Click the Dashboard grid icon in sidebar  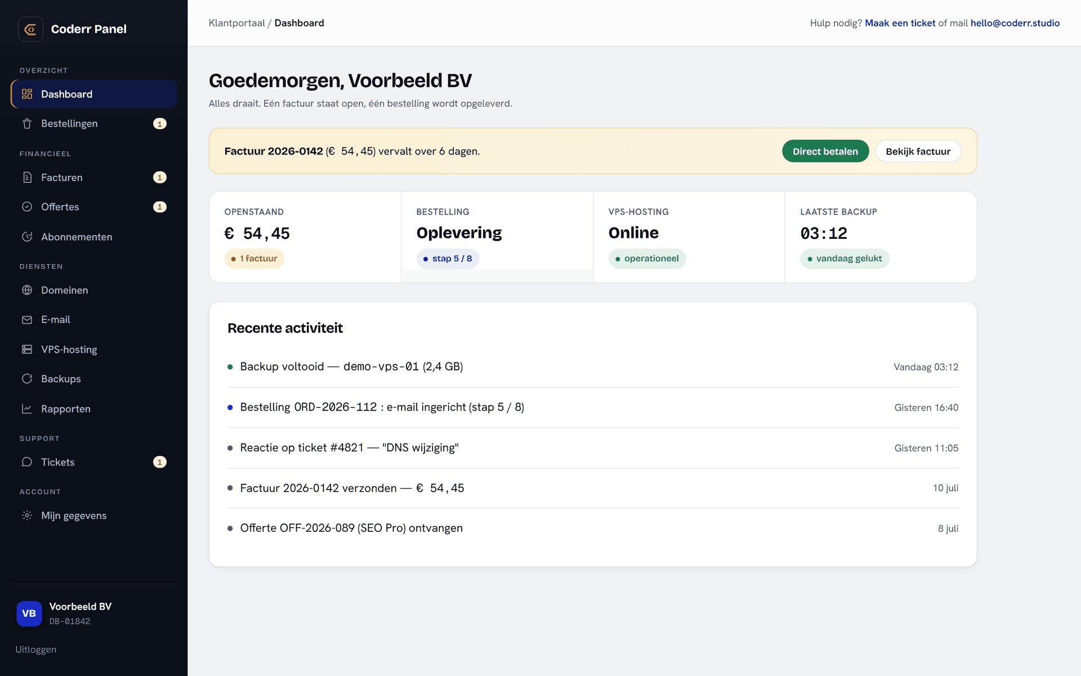27,94
